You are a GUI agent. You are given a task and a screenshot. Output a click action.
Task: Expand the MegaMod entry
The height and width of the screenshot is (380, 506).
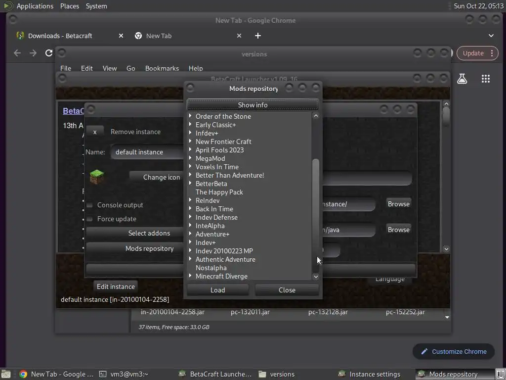pyautogui.click(x=190, y=158)
